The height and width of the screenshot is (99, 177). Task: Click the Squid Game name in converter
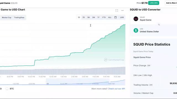click(x=146, y=20)
